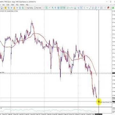
Task: Open the Tools menu
Action: click(x=17, y=5)
